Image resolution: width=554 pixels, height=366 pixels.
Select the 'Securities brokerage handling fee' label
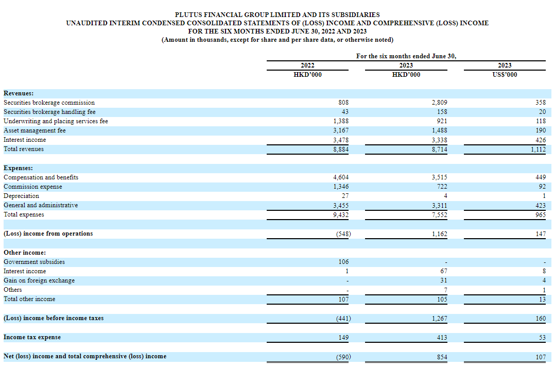pyautogui.click(x=49, y=112)
